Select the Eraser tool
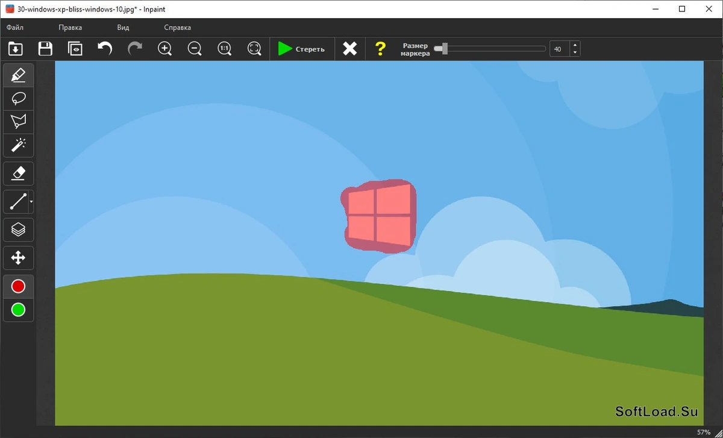The image size is (723, 438). pos(19,174)
